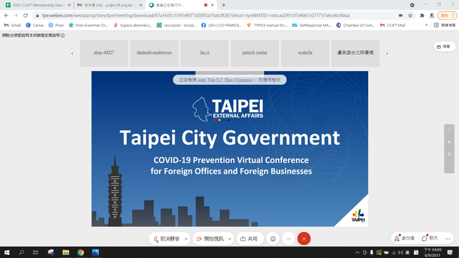Open more panel options beside the chat button
The image size is (459, 258).
click(448, 238)
